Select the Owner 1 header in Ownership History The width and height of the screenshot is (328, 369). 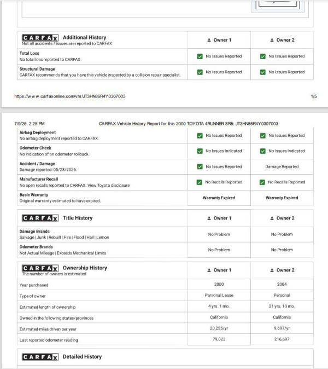[x=219, y=270]
